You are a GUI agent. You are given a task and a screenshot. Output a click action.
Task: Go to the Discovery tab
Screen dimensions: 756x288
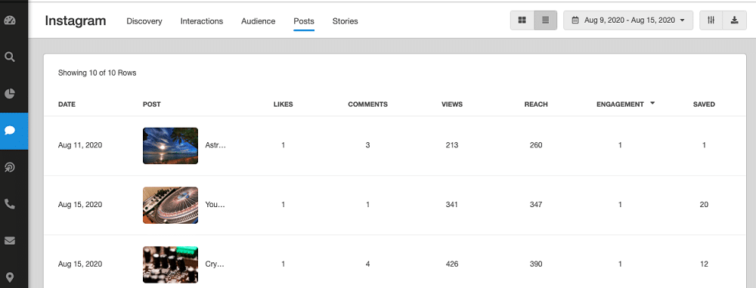click(x=144, y=21)
